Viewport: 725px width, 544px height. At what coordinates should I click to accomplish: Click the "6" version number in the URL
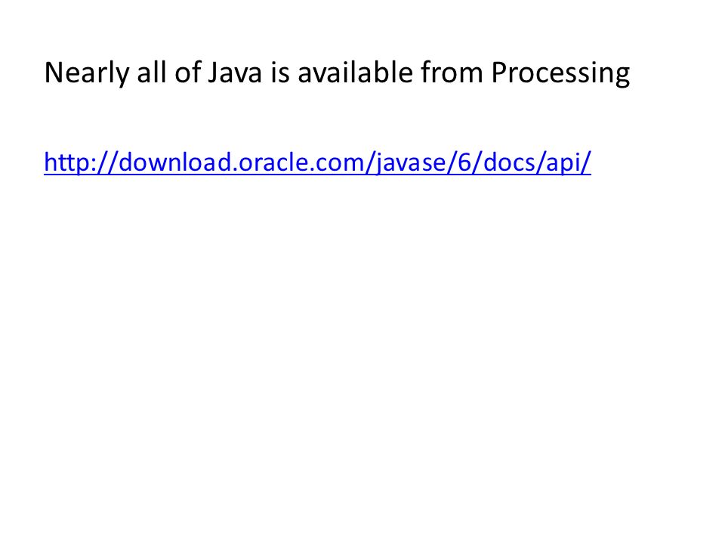464,163
